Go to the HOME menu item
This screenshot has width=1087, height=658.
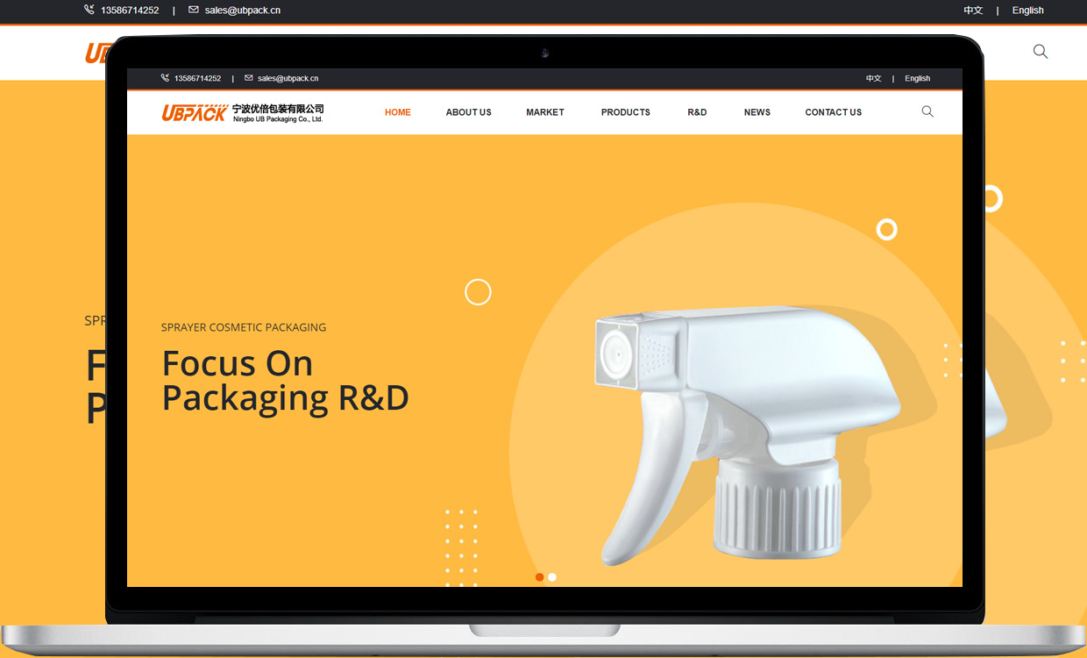pos(398,112)
